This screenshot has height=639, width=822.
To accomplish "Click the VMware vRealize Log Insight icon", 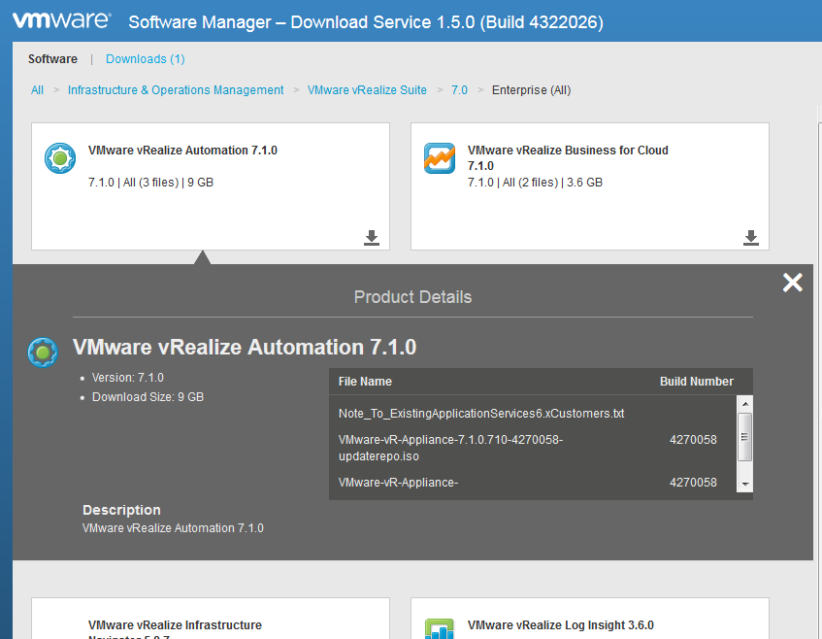I will pos(439,629).
